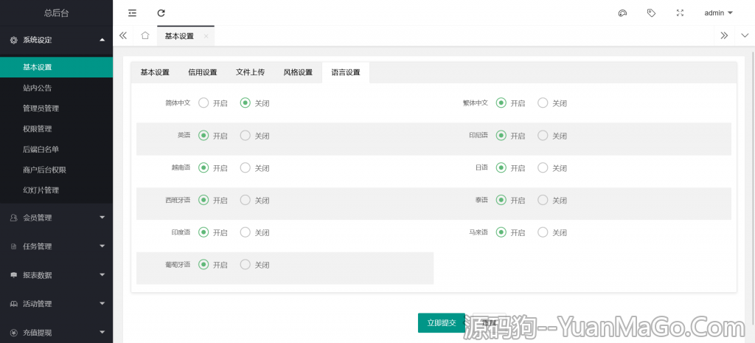Close the 基本设置 page tab
The height and width of the screenshot is (343, 755).
(206, 36)
